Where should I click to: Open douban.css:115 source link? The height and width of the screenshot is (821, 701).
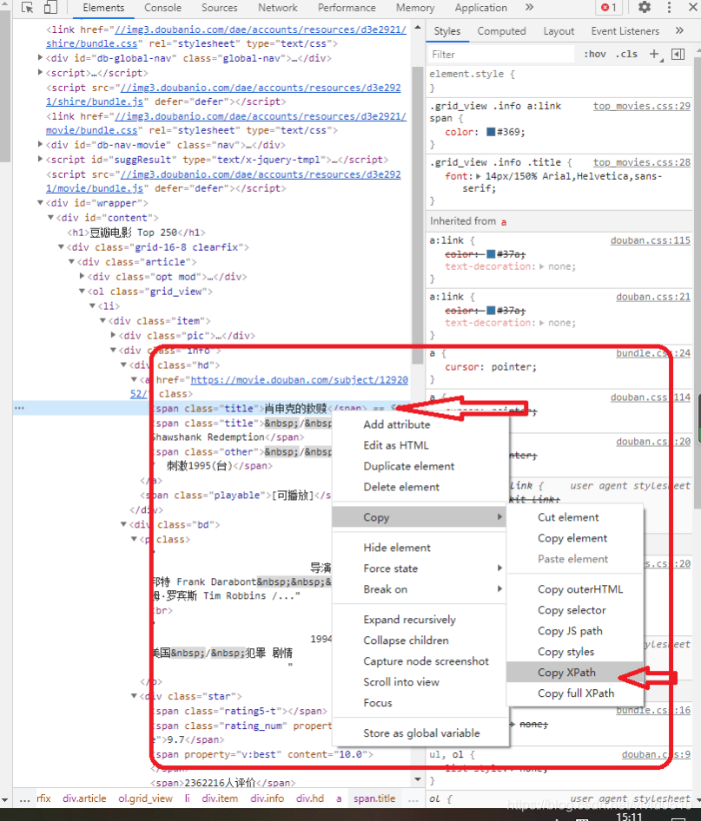tap(650, 240)
